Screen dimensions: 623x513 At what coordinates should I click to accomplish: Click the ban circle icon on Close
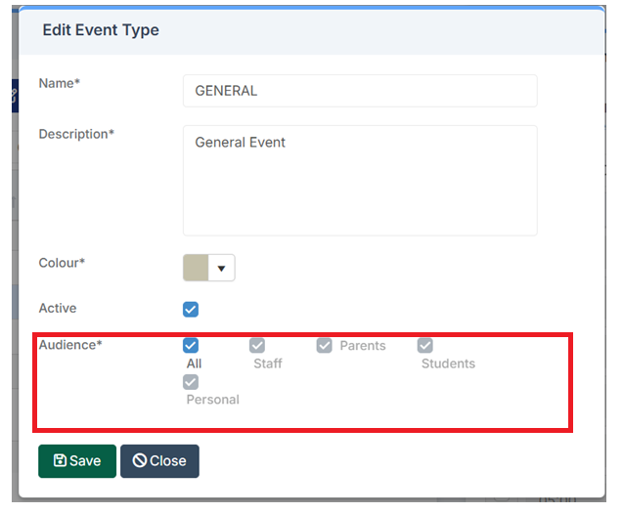tap(140, 460)
